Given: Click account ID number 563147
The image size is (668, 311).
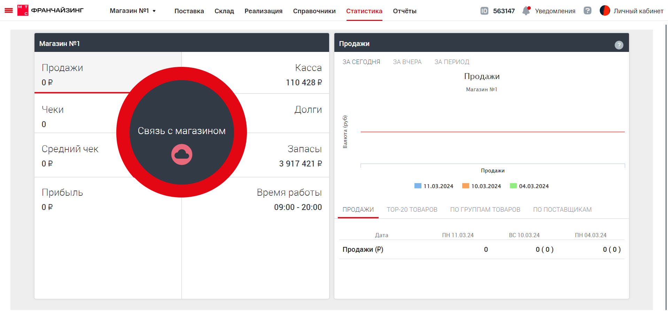Looking at the screenshot, I should [x=504, y=11].
